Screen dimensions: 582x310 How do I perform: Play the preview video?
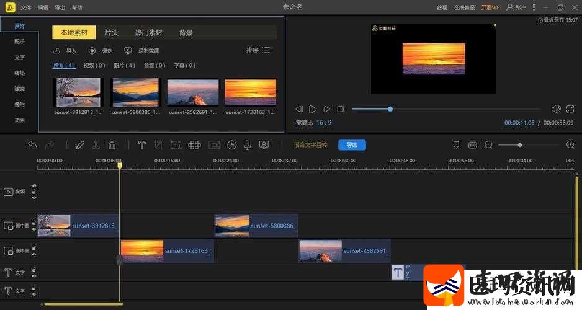(313, 109)
